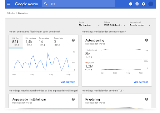The width and height of the screenshot is (160, 113).
Task: Open help icon on Autentisering card
Action: (x=147, y=40)
